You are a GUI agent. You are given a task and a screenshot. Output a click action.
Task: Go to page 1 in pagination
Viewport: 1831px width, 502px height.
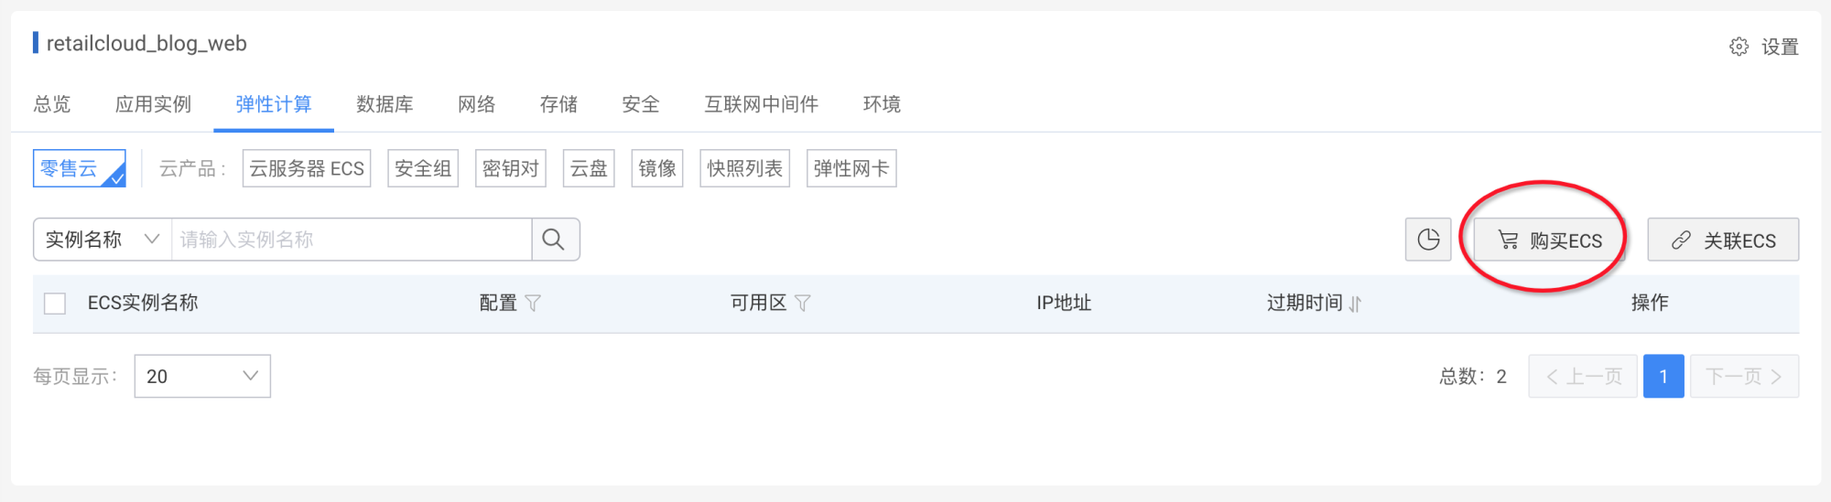[1663, 377]
